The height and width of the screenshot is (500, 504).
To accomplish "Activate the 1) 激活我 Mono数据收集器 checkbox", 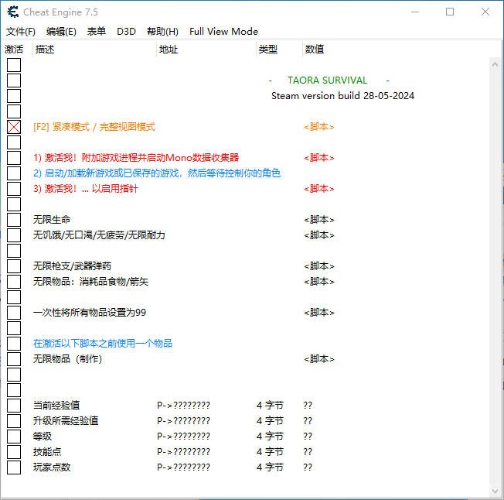I will [x=14, y=158].
